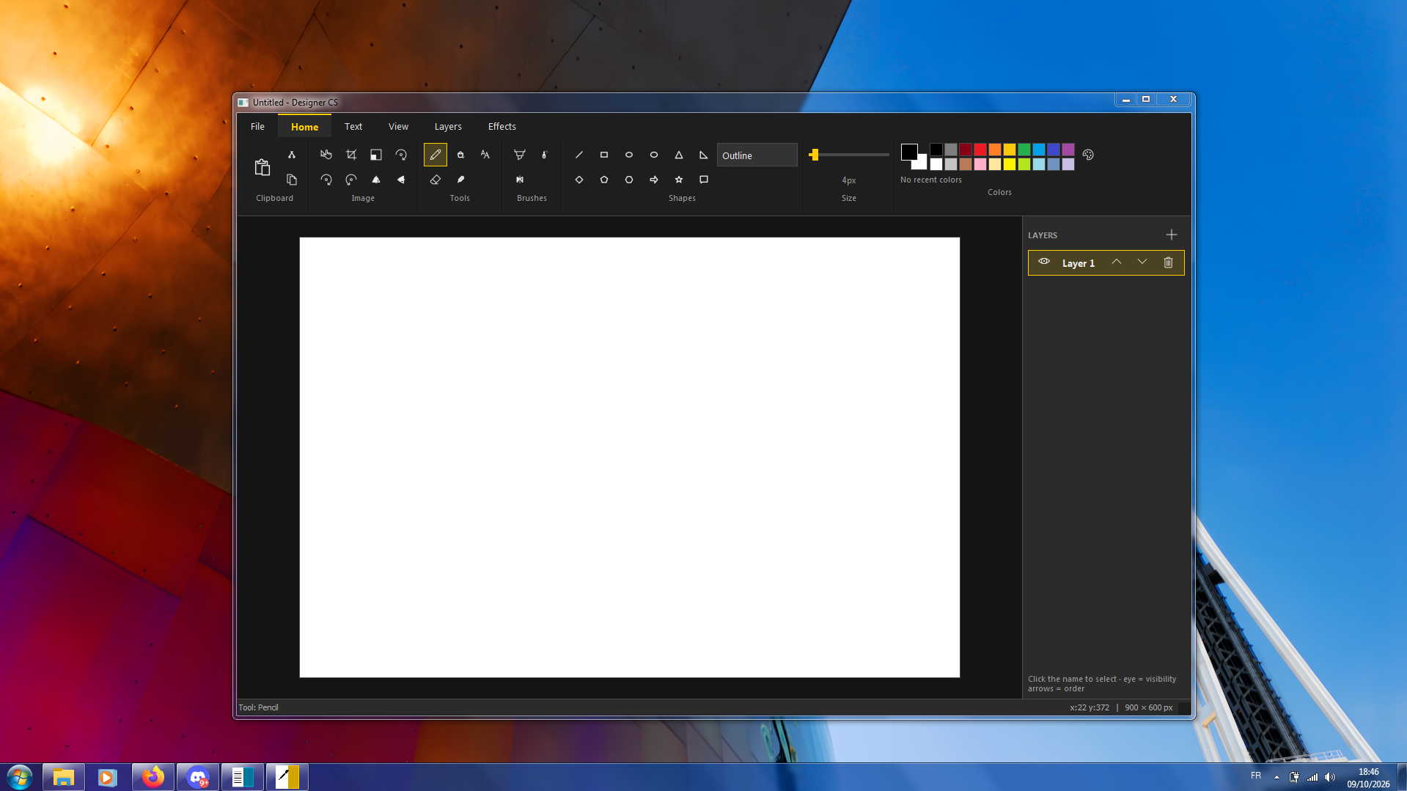
Task: Click the Copy icon in Clipboard group
Action: pyautogui.click(x=292, y=180)
